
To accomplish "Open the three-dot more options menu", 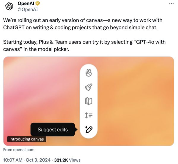I will (x=171, y=3).
